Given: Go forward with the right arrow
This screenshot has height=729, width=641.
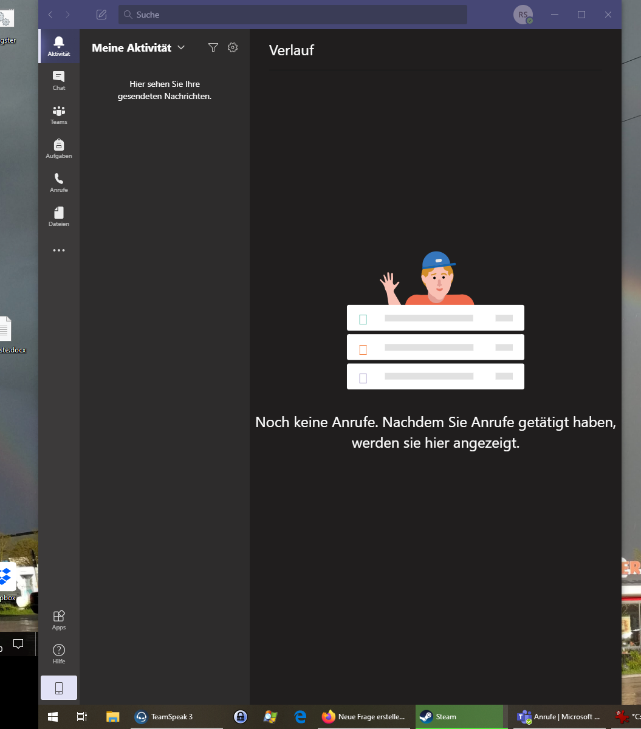Looking at the screenshot, I should (x=67, y=15).
